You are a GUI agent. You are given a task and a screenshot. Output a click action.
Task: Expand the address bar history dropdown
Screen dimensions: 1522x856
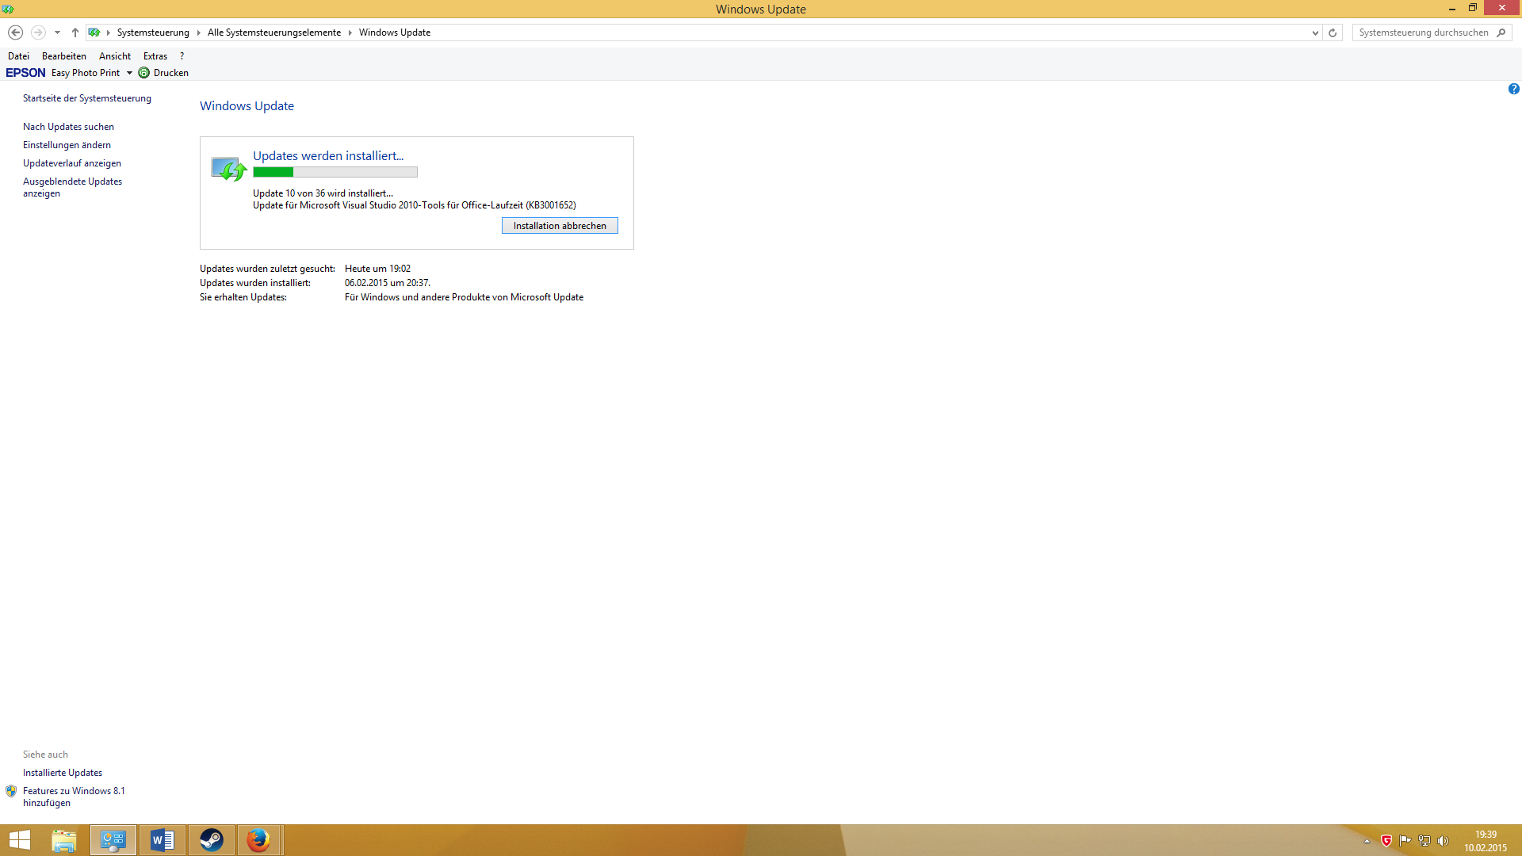1315,32
